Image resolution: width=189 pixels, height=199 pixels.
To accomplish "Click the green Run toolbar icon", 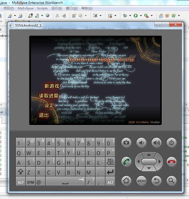I will pyautogui.click(x=136, y=16).
